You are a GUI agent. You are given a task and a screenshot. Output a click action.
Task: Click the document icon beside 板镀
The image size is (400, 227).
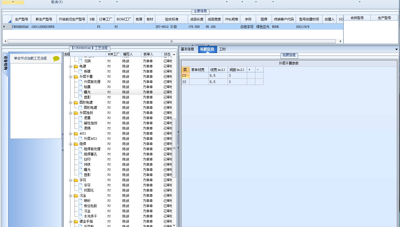point(80,72)
